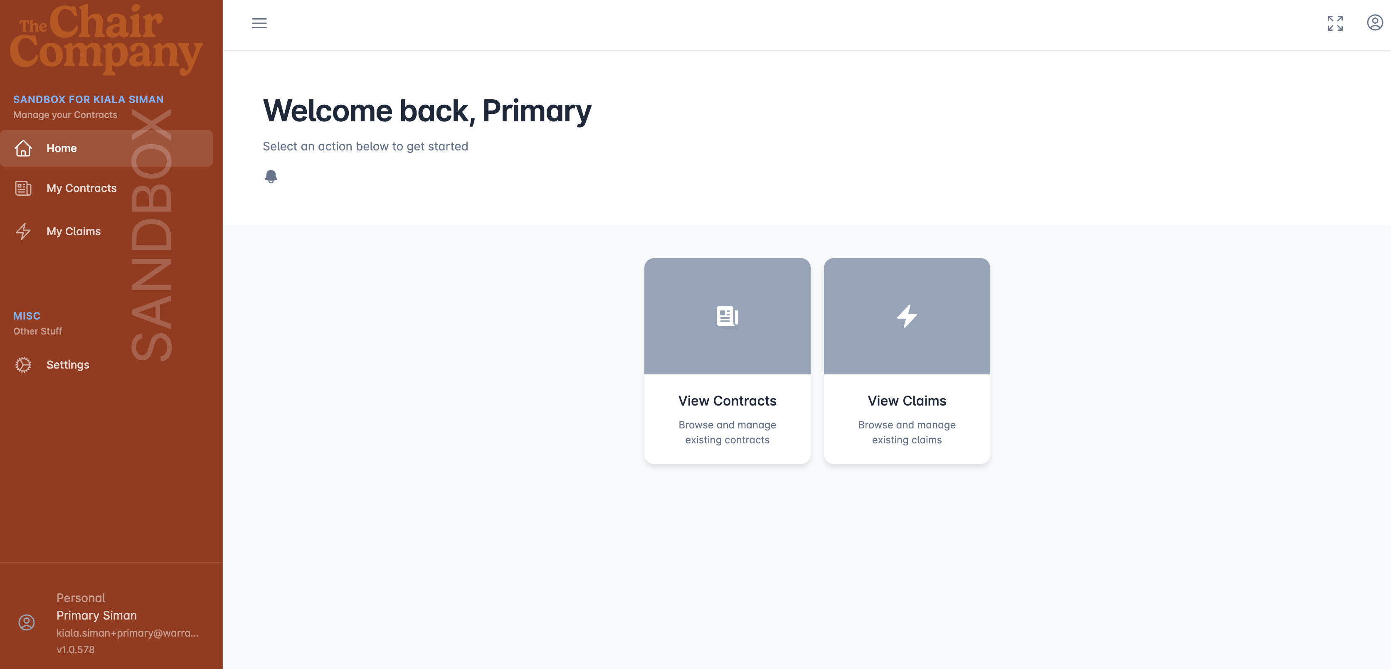Click the Settings gear icon

[23, 364]
